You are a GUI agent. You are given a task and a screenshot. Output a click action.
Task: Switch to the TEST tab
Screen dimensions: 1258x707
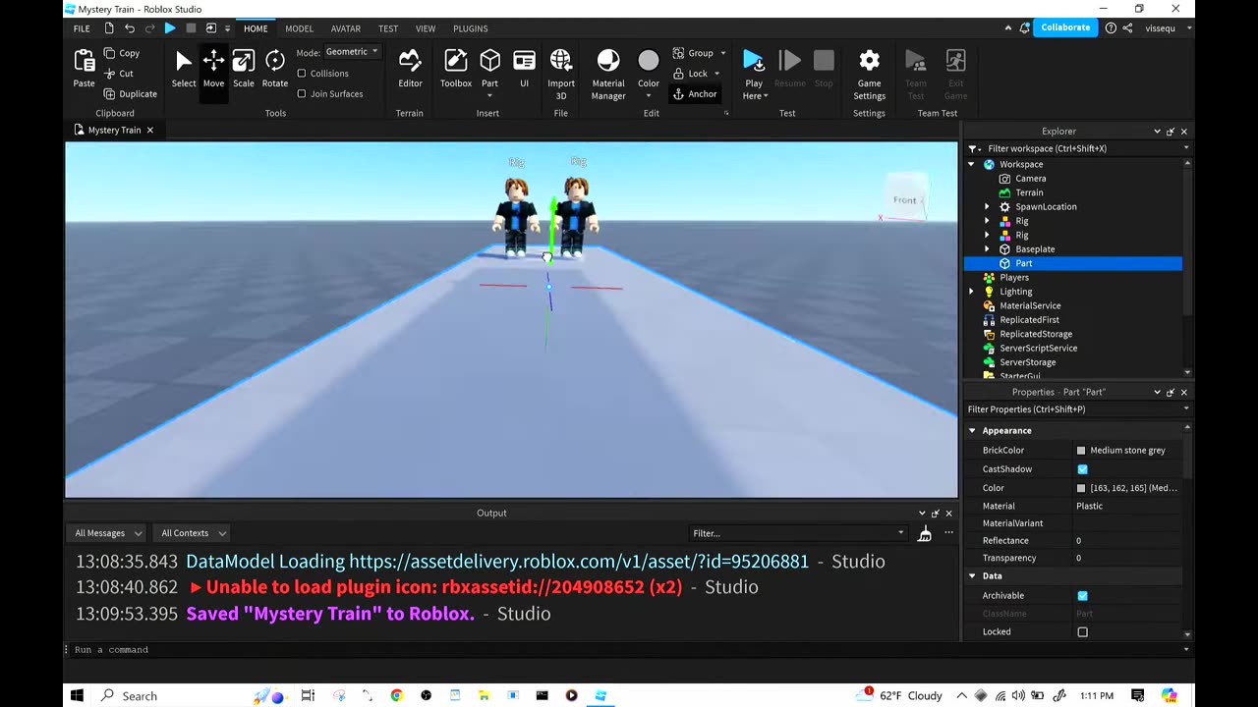pyautogui.click(x=388, y=28)
